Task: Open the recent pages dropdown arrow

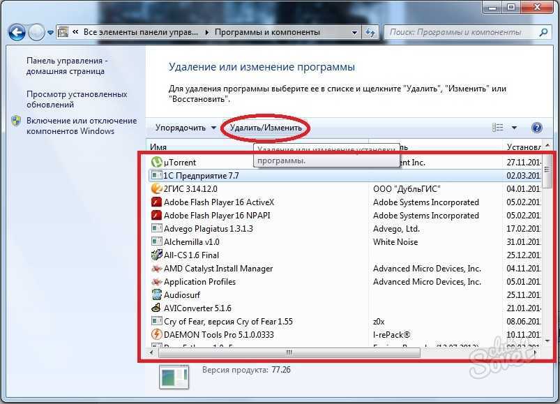Action: [x=50, y=33]
